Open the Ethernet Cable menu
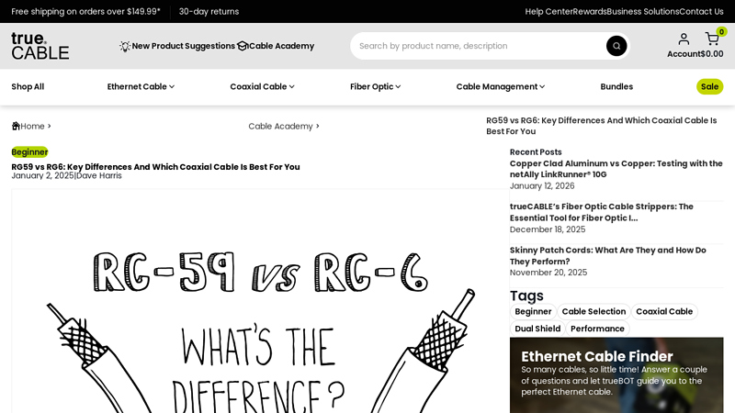The width and height of the screenshot is (735, 413). [141, 86]
